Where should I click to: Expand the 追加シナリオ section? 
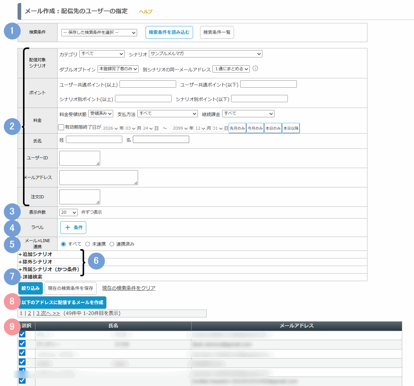pos(35,255)
